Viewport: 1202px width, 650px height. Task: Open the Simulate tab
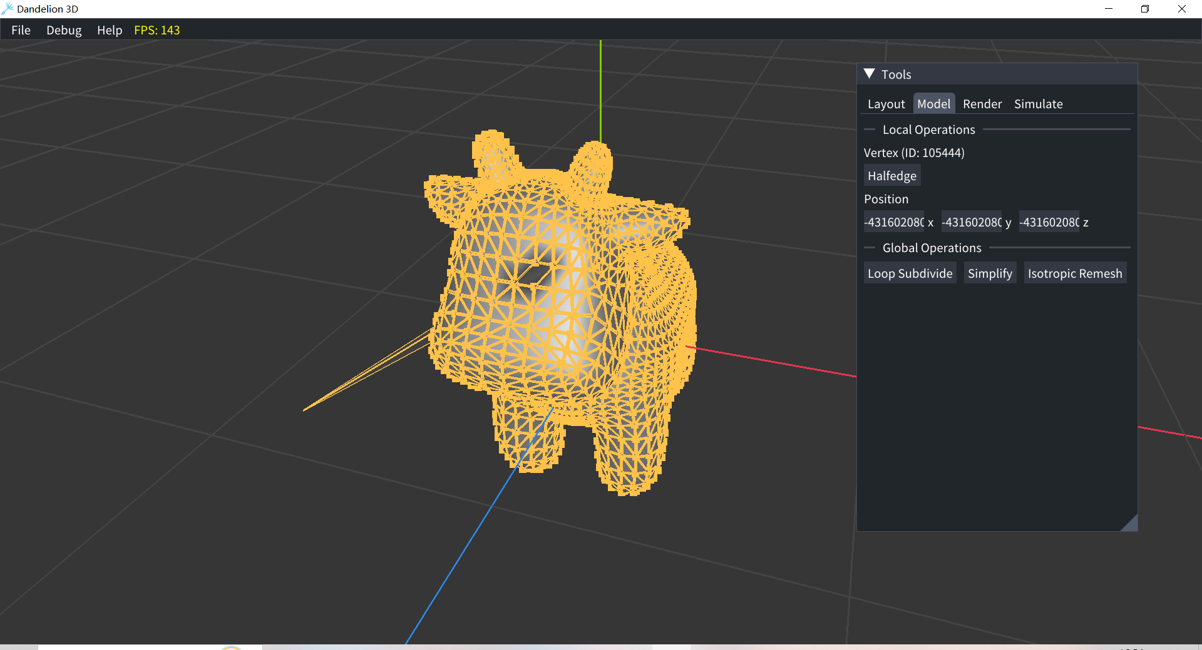click(x=1038, y=104)
